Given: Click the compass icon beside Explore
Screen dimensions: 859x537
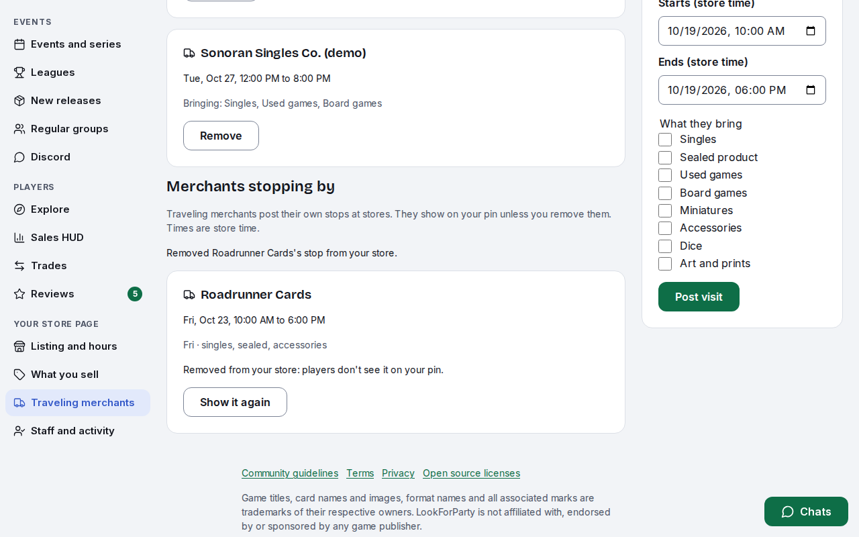Looking at the screenshot, I should click(x=19, y=209).
